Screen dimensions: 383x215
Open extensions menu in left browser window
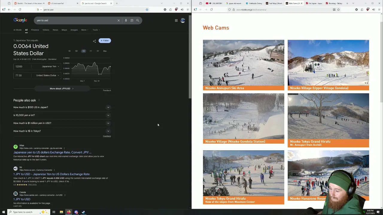click(x=171, y=10)
